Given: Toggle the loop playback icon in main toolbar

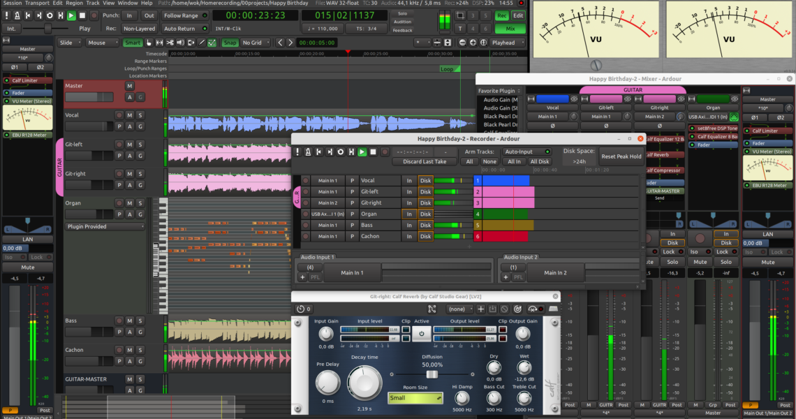Looking at the screenshot, I should [x=48, y=15].
